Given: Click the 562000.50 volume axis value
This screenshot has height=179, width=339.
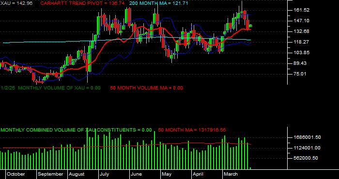Looking at the screenshot, I should (306, 158).
